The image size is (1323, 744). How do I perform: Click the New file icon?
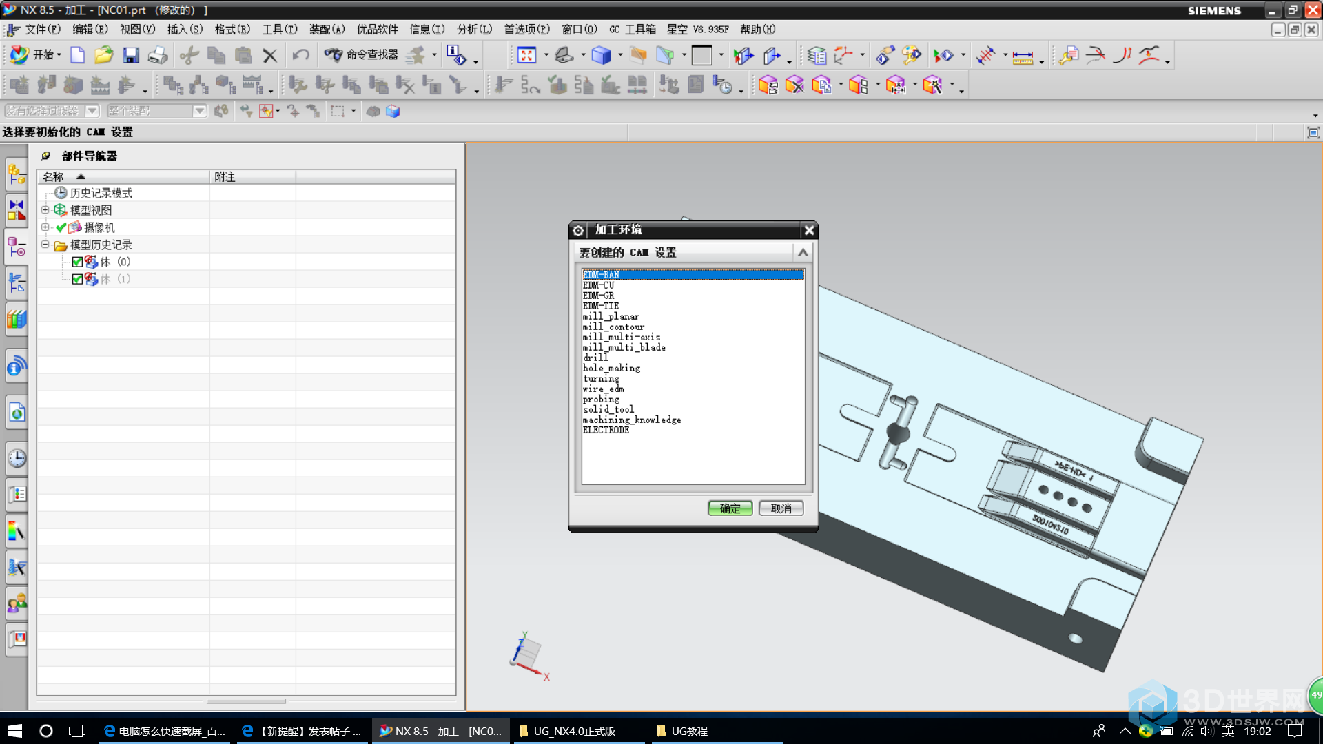[x=77, y=55]
